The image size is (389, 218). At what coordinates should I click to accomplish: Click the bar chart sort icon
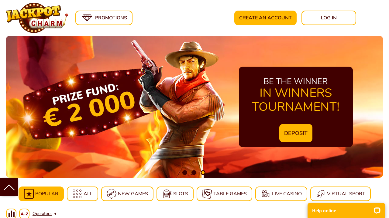point(11,214)
